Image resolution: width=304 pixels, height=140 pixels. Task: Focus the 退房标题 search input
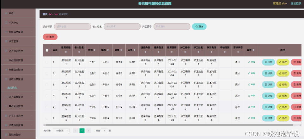[72, 27]
